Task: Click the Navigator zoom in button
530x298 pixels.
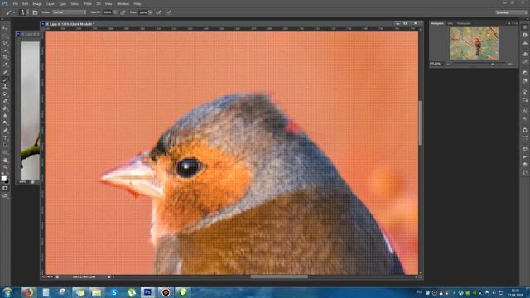Action: click(510, 64)
